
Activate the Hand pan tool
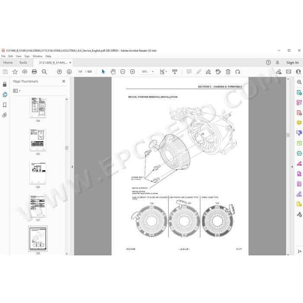click(x=113, y=72)
